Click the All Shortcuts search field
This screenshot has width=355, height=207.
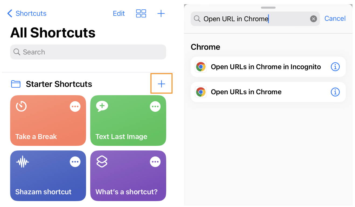tap(88, 52)
